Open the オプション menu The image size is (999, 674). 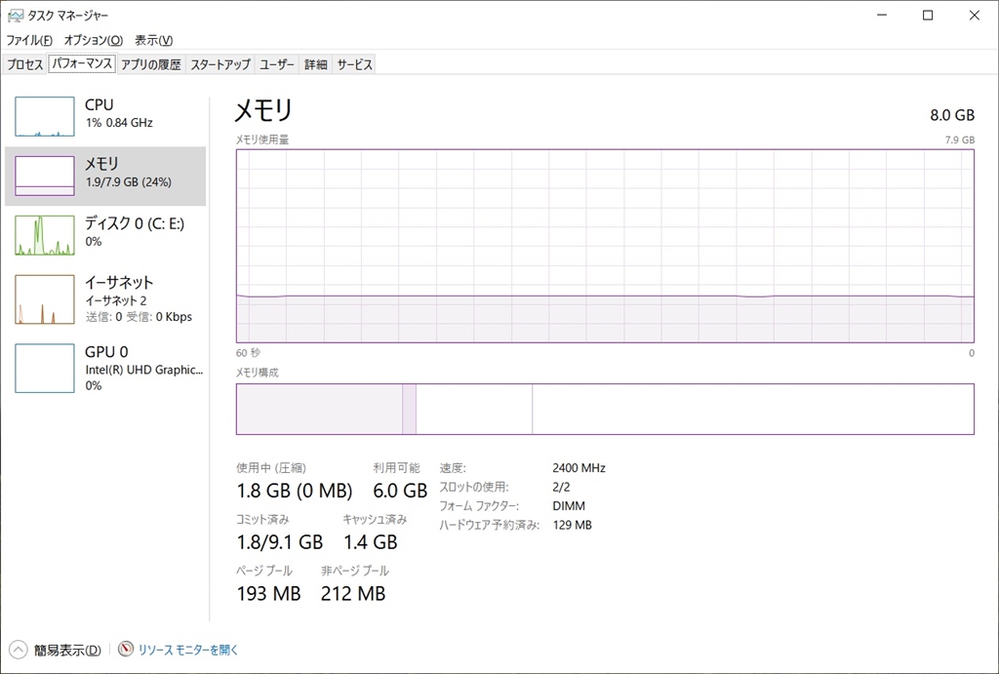[93, 40]
